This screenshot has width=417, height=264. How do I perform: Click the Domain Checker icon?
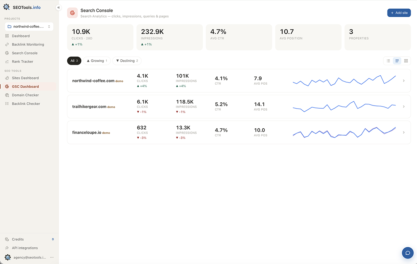click(x=7, y=95)
